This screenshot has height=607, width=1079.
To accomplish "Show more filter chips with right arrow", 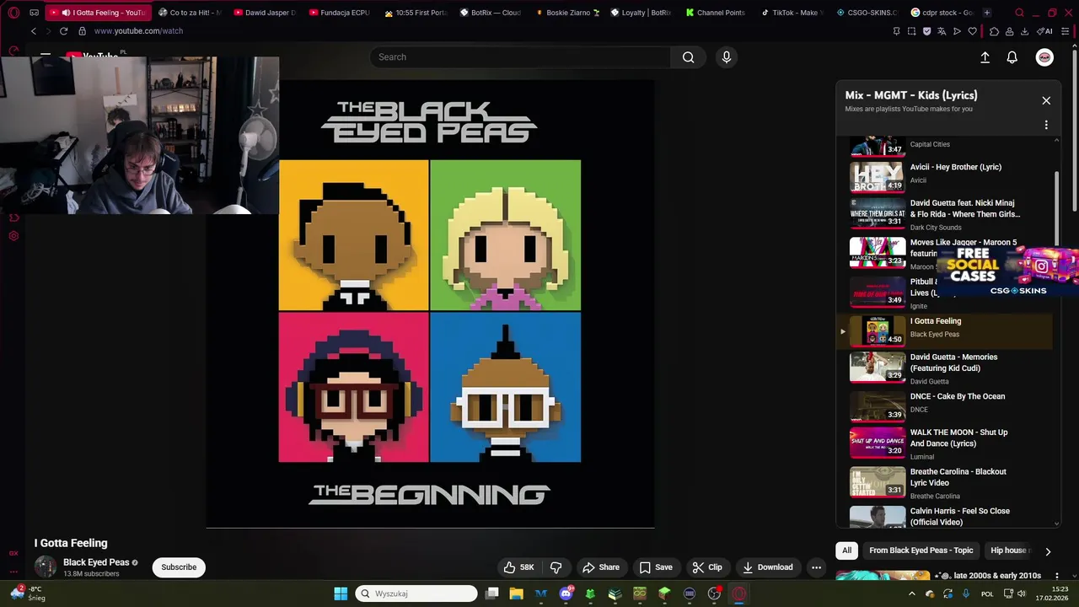I will point(1048,551).
